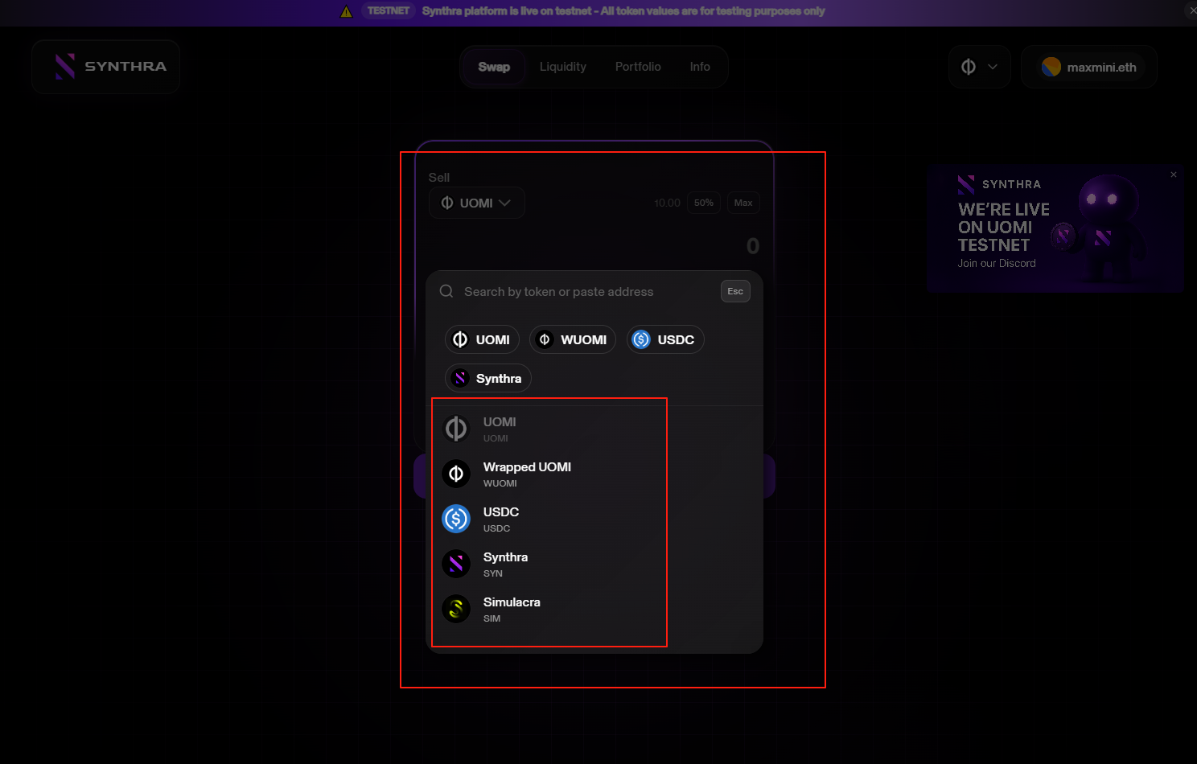Screen dimensions: 1197x764
Task: Open the maxmini.eth account menu
Action: click(x=1088, y=67)
